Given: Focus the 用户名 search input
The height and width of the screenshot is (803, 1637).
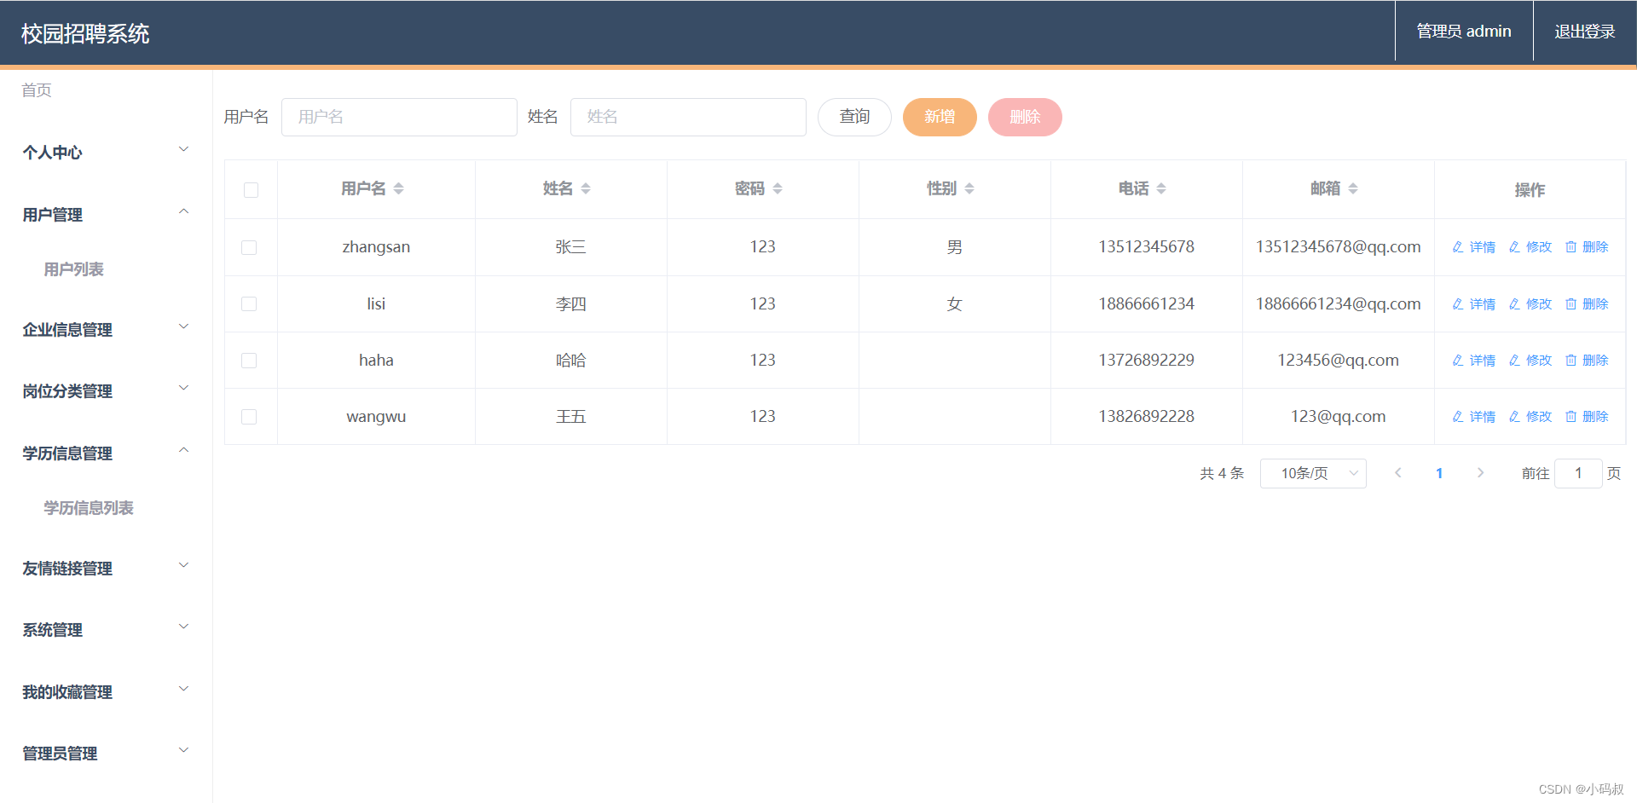Looking at the screenshot, I should 399,117.
